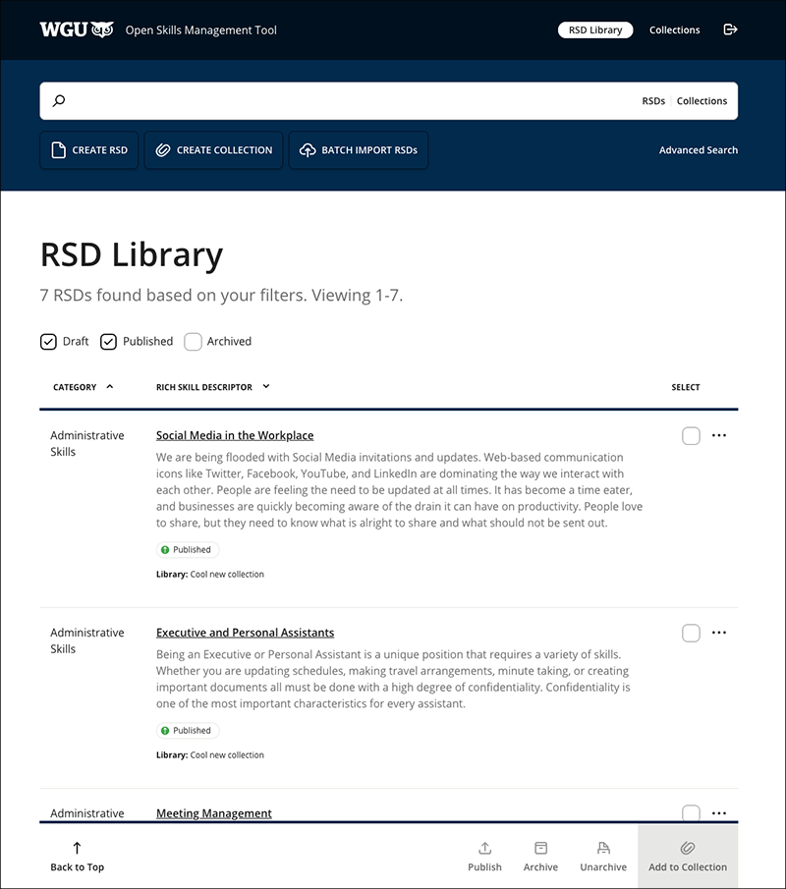This screenshot has height=889, width=786.
Task: Click the Publish upload icon
Action: coord(484,849)
